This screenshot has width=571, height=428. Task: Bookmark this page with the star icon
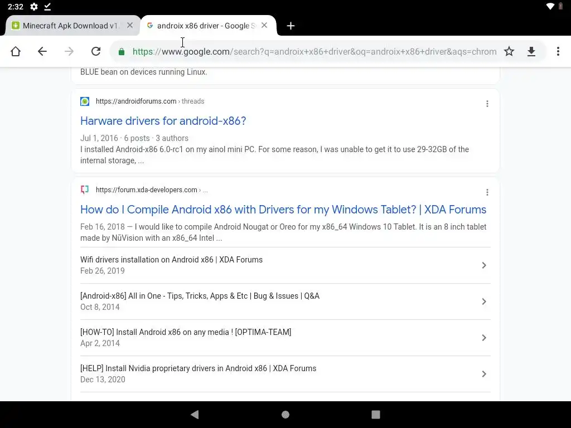509,51
